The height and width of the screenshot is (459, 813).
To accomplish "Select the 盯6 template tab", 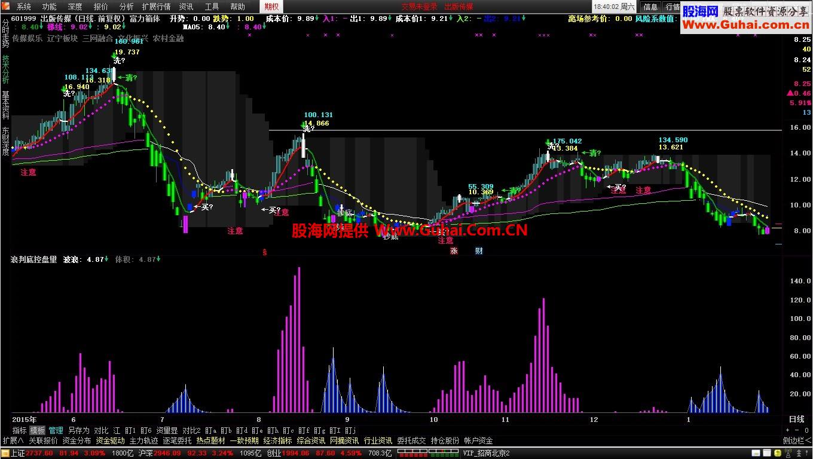I will pos(146,430).
